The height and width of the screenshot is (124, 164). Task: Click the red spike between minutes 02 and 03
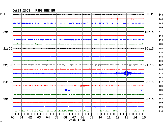coord(34,103)
